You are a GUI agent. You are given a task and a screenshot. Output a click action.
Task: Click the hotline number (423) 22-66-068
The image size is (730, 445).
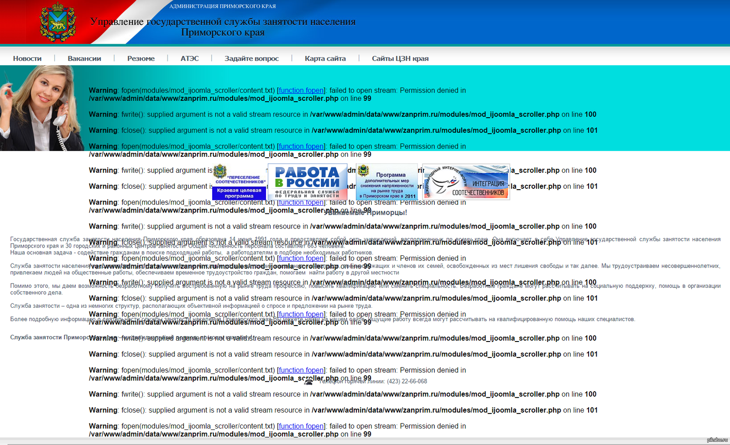tap(407, 382)
